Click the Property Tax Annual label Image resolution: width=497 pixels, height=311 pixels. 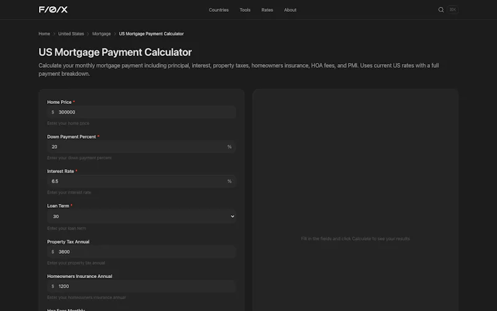click(x=68, y=242)
